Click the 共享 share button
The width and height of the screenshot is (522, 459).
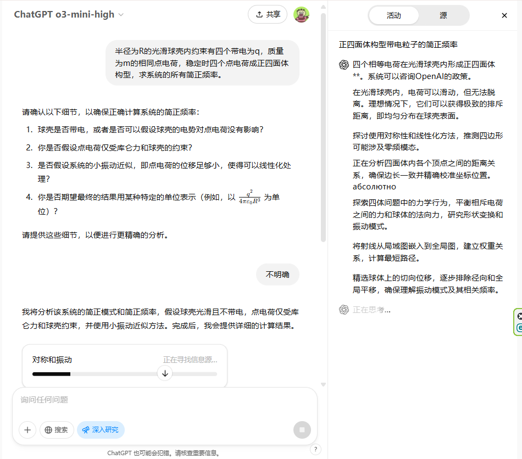pos(268,14)
